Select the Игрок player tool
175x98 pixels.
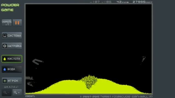pos(12,81)
